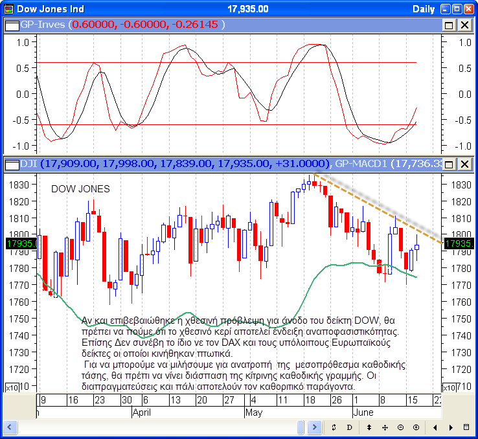This screenshot has width=478, height=439.
Task: Zoom out with the minus circle icon
Action: click(x=400, y=427)
